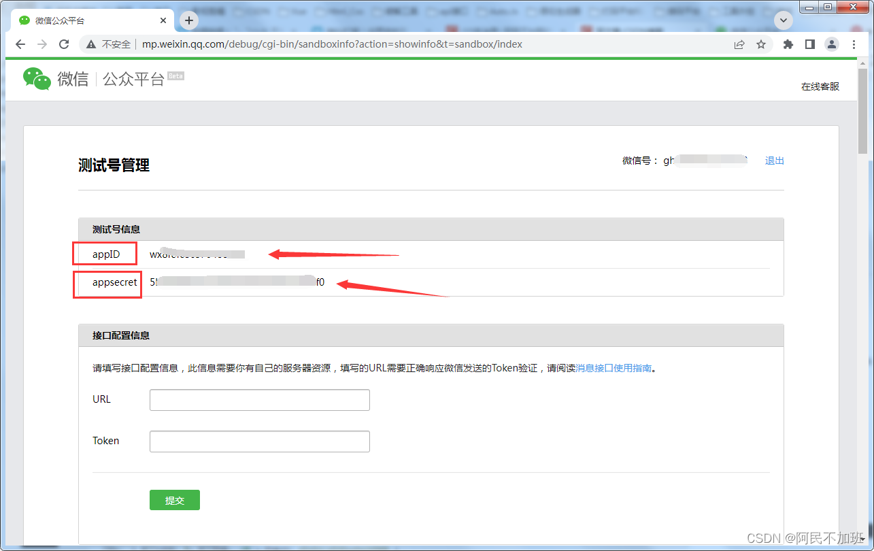Click the 退出 logout link
874x551 pixels.
(775, 161)
